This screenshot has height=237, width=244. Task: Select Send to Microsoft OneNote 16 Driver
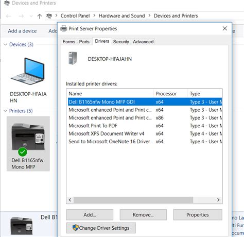[145, 141]
